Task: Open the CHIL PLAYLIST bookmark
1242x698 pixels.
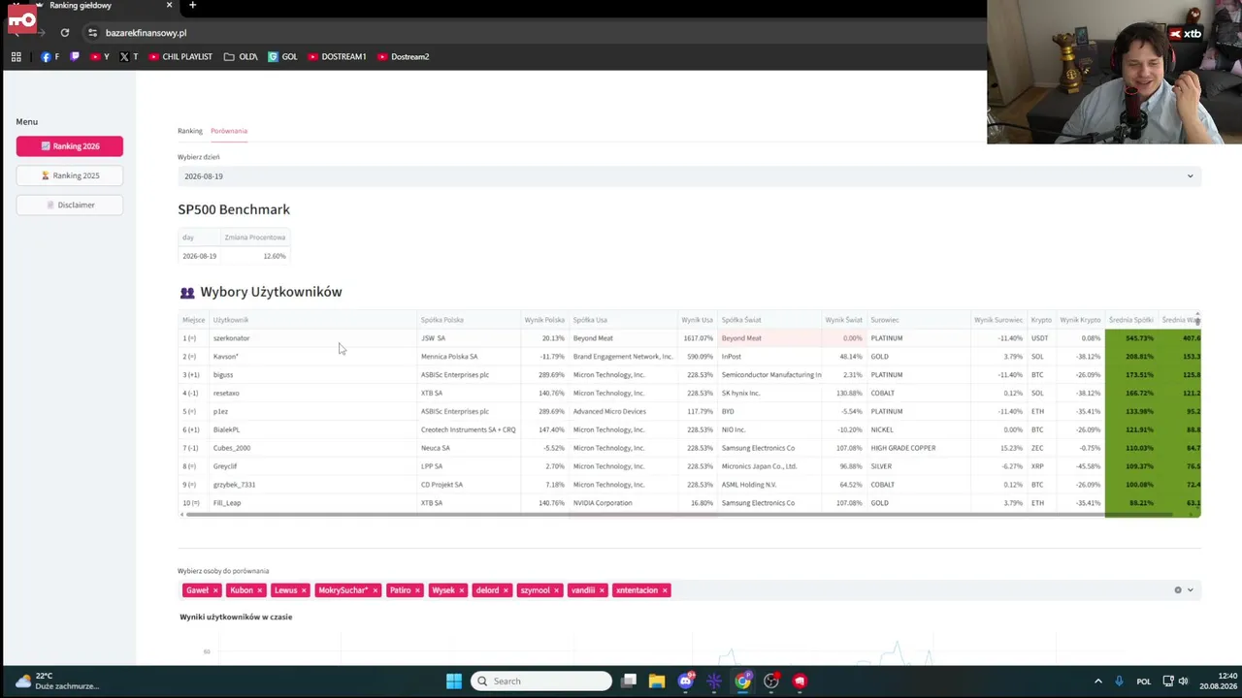Action: (180, 57)
